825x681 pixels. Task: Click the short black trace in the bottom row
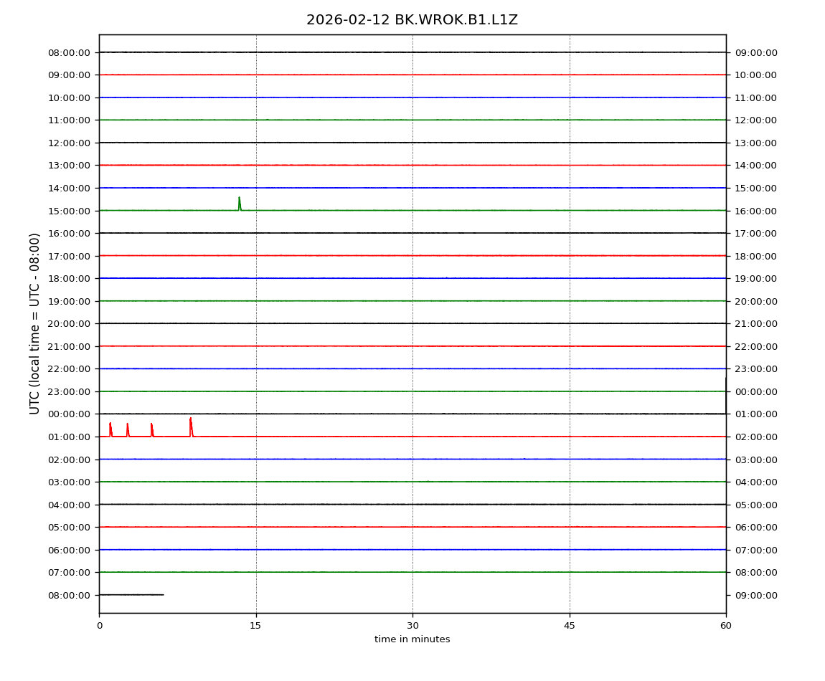(x=131, y=594)
